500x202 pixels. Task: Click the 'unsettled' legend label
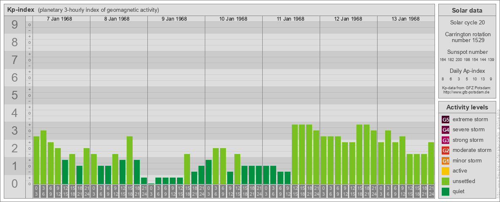(464, 181)
